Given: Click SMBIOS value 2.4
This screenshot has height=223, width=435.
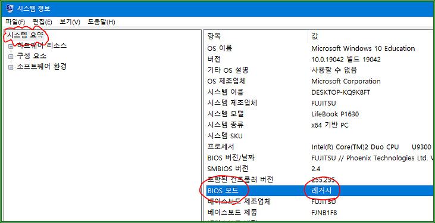Looking at the screenshot, I should (x=316, y=169).
